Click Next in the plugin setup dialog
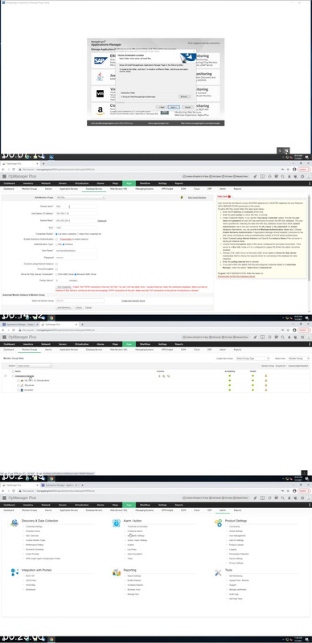Screen dimensions: 312x643 tap(174, 107)
